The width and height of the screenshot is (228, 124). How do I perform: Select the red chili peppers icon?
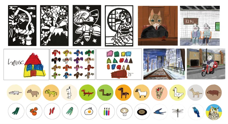tap(52, 111)
